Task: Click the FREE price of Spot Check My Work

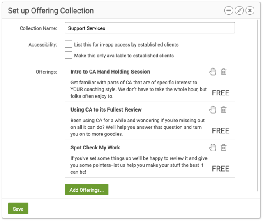Action: coord(221,169)
